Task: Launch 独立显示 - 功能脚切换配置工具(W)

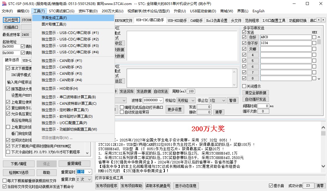Action: point(73,129)
